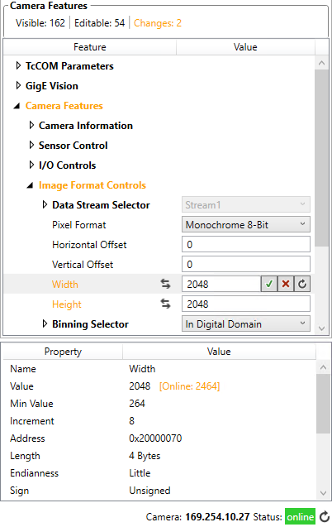Click Address value 0x20000070
Image resolution: width=332 pixels, height=527 pixels.
[x=155, y=438]
